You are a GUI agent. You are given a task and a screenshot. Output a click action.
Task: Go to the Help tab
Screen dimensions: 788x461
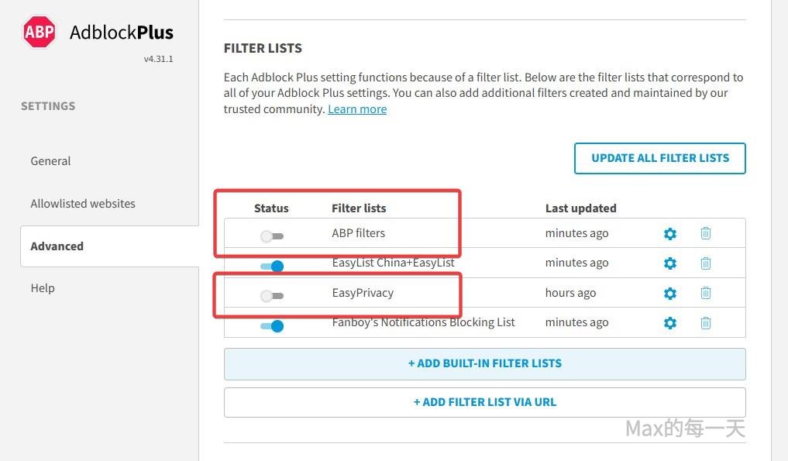[x=43, y=288]
